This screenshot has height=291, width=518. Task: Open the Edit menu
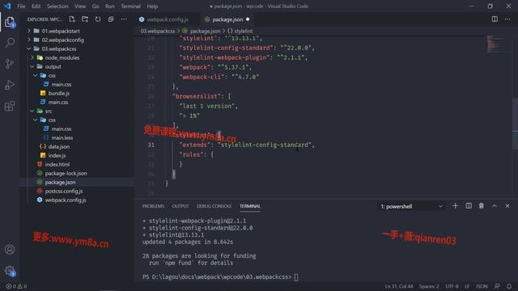36,6
